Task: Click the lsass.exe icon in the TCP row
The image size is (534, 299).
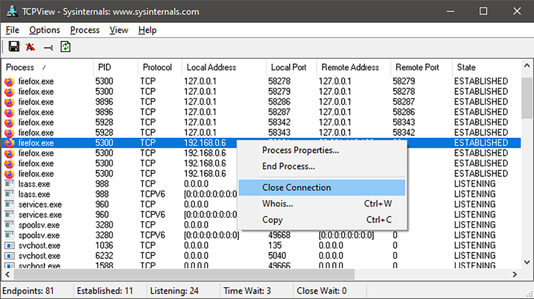Action: 10,184
